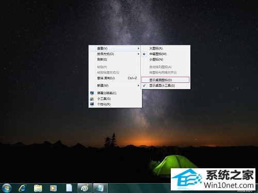Expand the 新建(W) submenu arrow

pos(138,85)
